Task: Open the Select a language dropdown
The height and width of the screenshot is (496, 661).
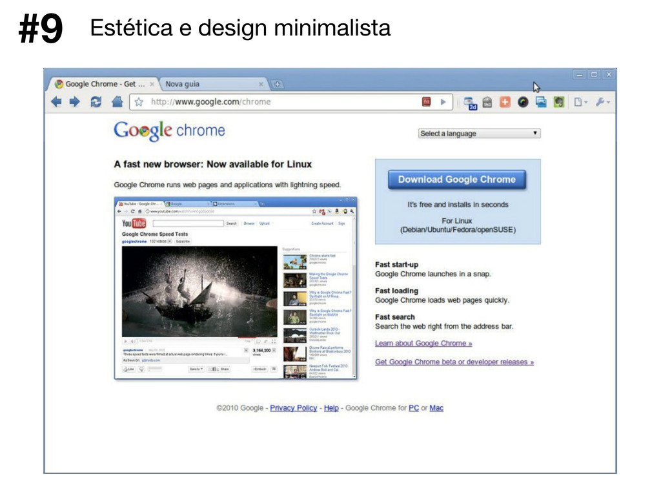Action: (x=480, y=133)
